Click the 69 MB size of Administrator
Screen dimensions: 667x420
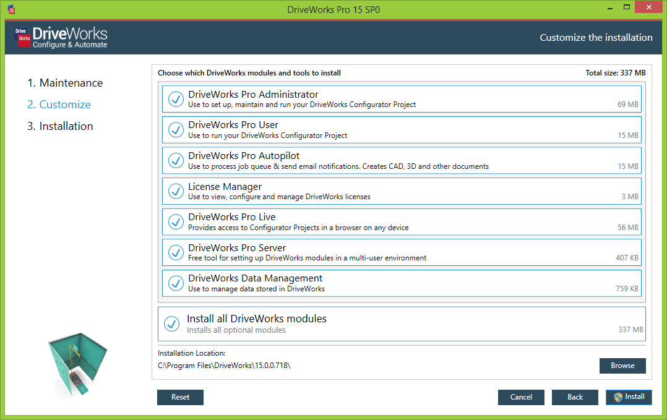pos(628,105)
